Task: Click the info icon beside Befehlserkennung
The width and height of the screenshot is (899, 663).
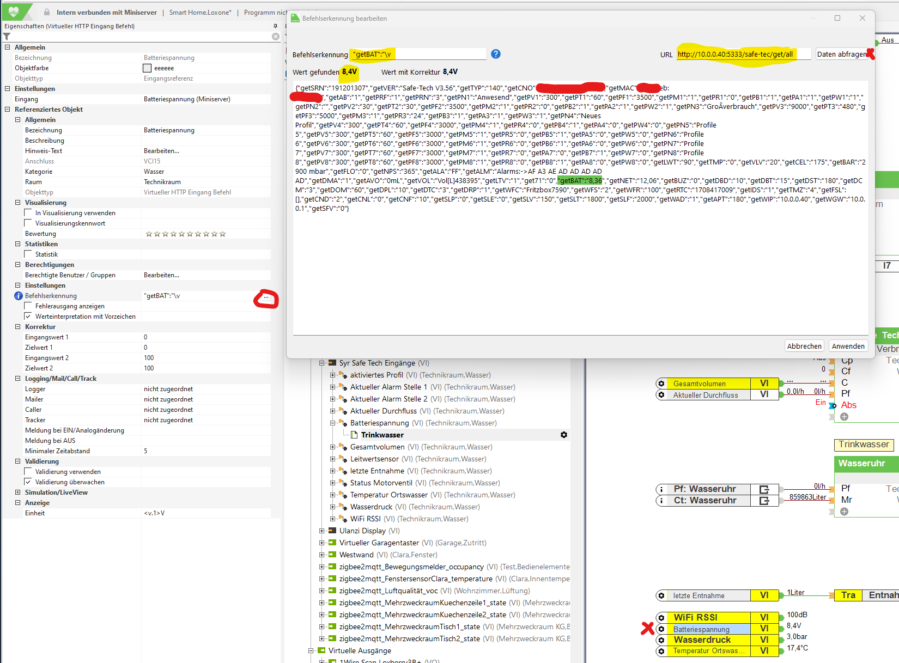Action: [x=19, y=296]
